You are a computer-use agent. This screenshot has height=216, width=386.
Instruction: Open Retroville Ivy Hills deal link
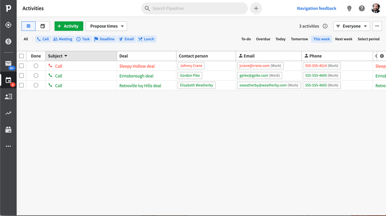[140, 86]
